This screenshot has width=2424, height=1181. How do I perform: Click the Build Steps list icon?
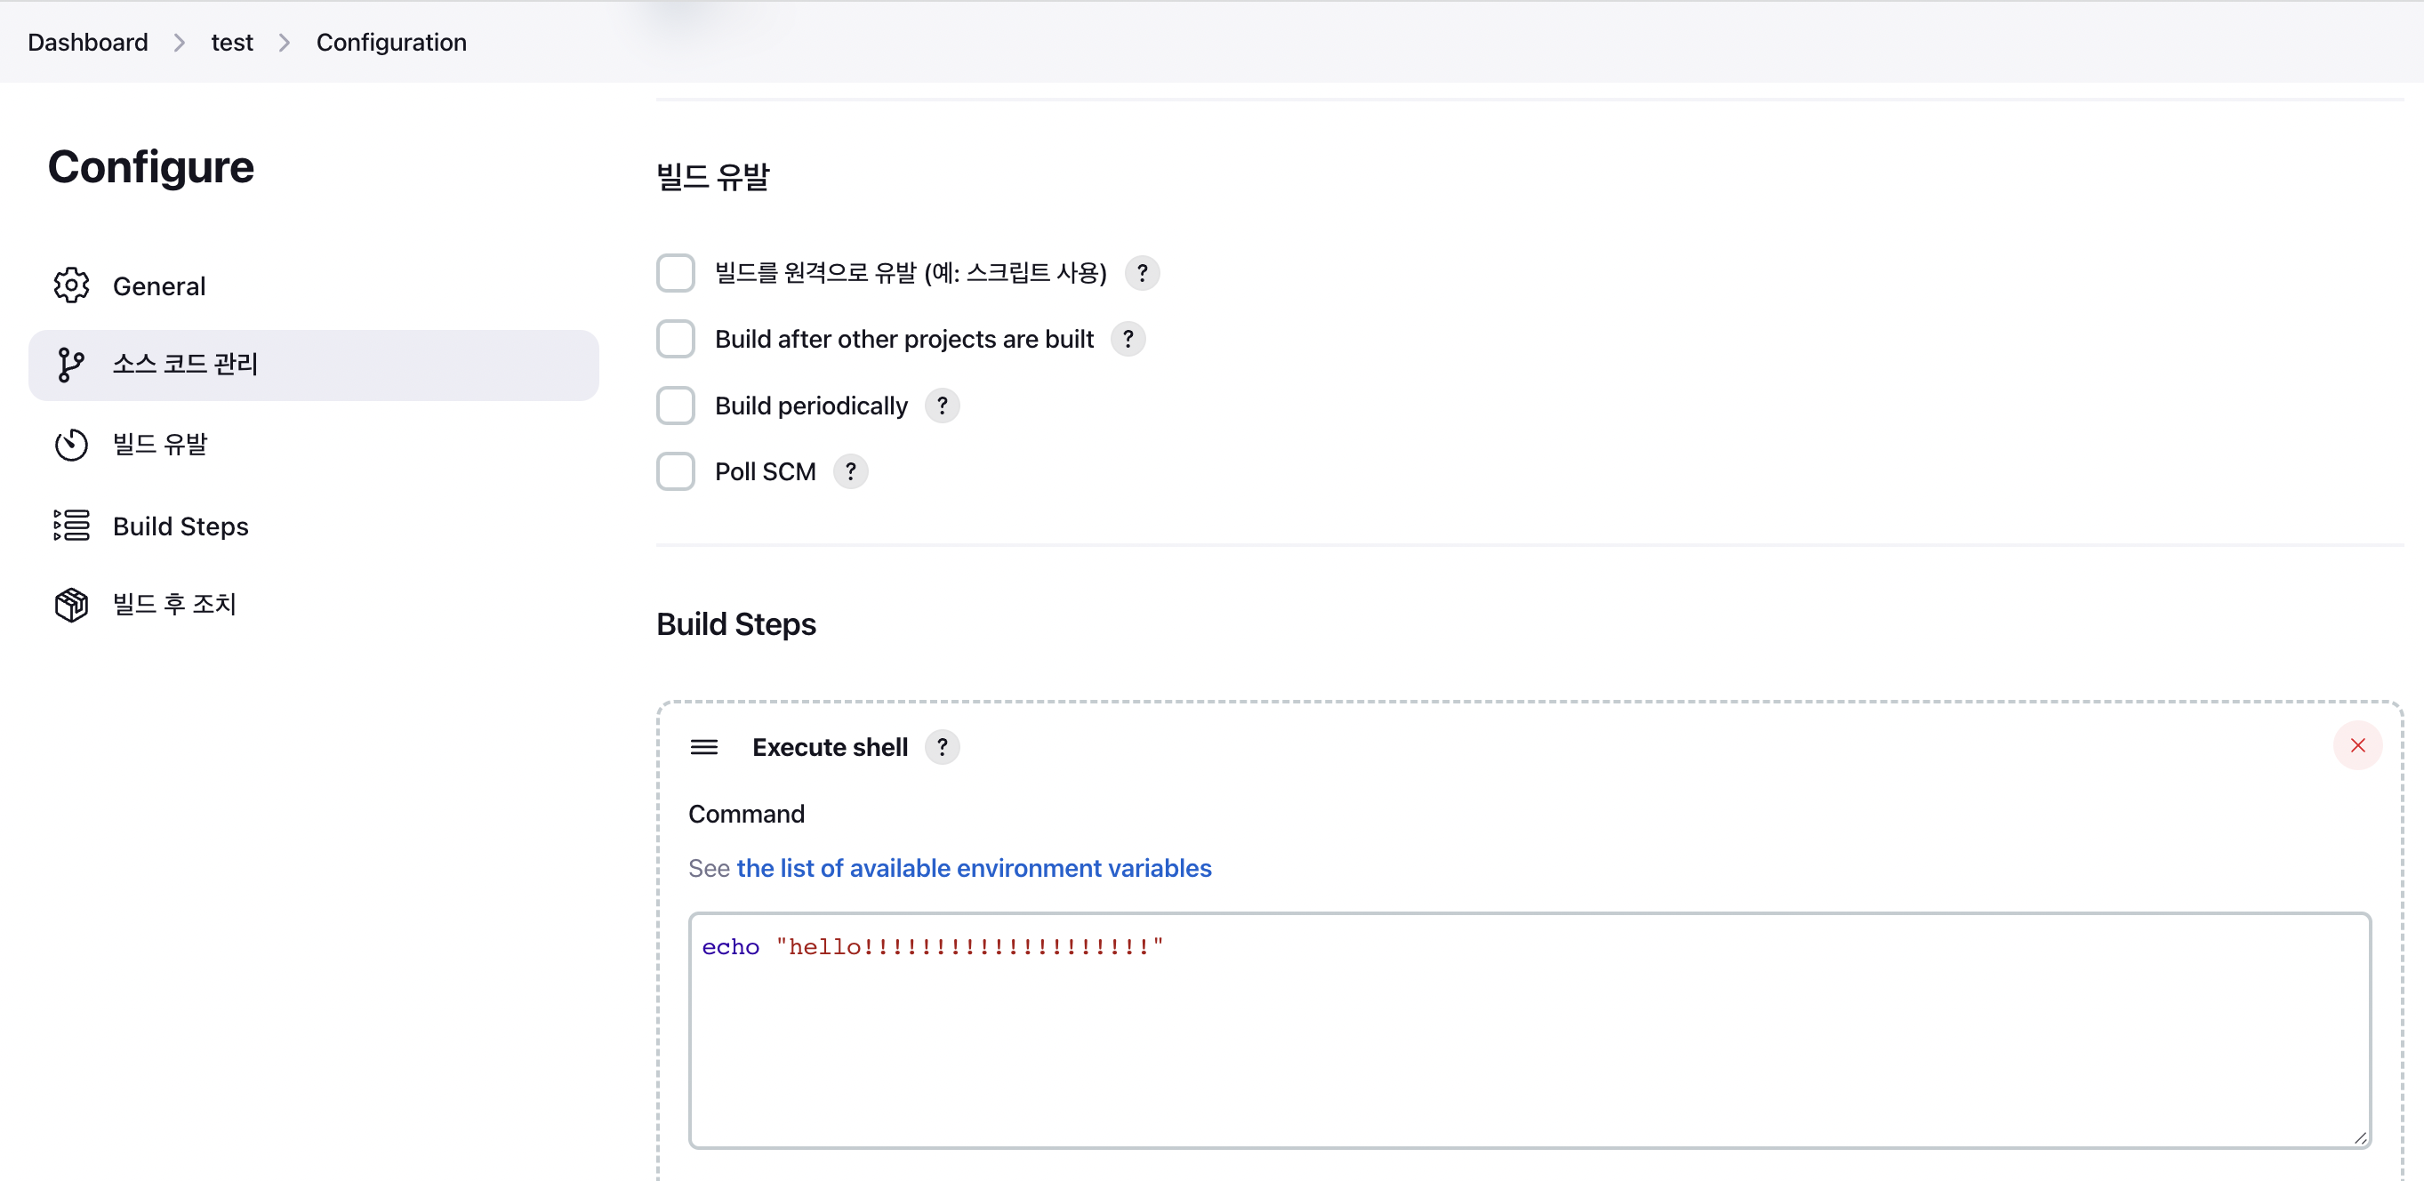point(71,525)
